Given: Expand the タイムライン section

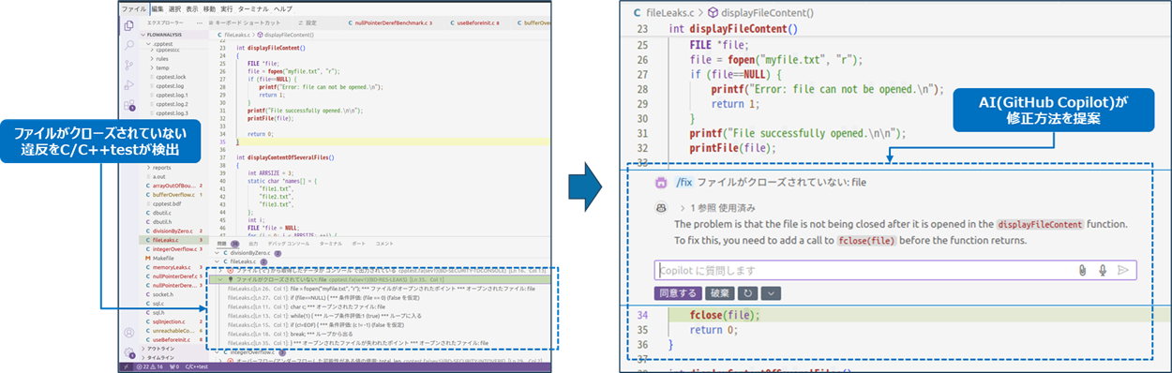Looking at the screenshot, I should [174, 357].
